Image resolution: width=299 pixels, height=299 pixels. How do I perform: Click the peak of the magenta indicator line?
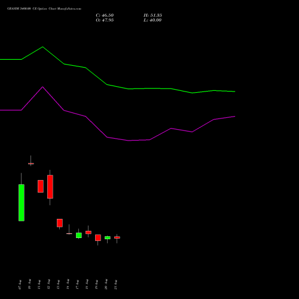point(42,87)
